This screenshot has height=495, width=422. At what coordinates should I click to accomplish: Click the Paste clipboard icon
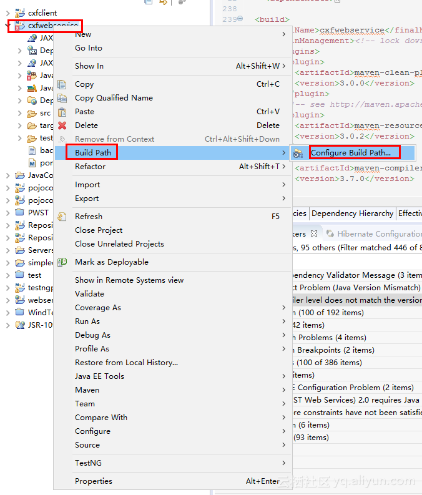pos(62,112)
